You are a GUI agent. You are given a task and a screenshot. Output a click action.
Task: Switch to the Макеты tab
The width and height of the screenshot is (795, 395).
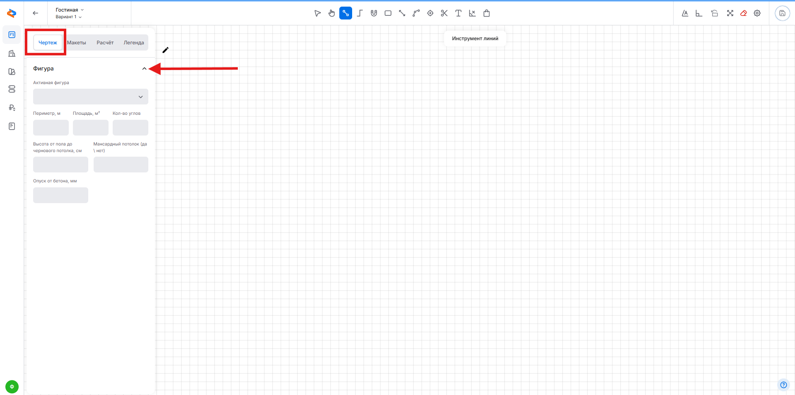click(x=77, y=43)
